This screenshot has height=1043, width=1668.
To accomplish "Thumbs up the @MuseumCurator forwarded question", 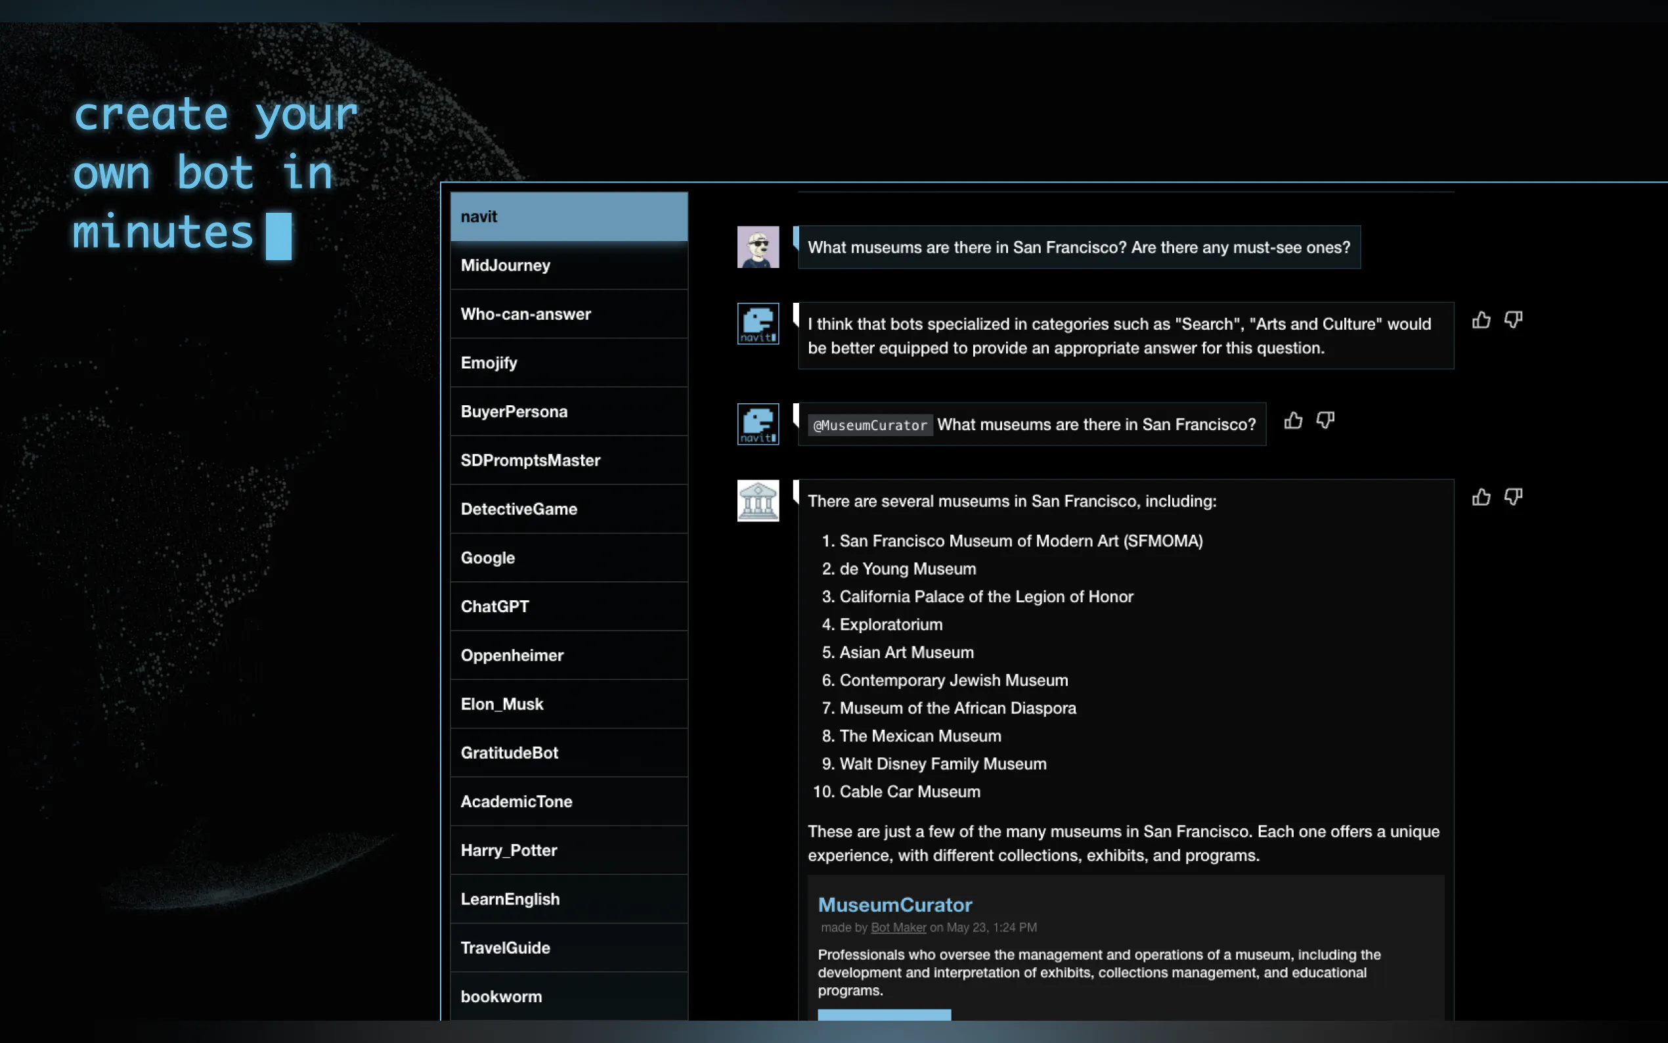I will (x=1293, y=421).
